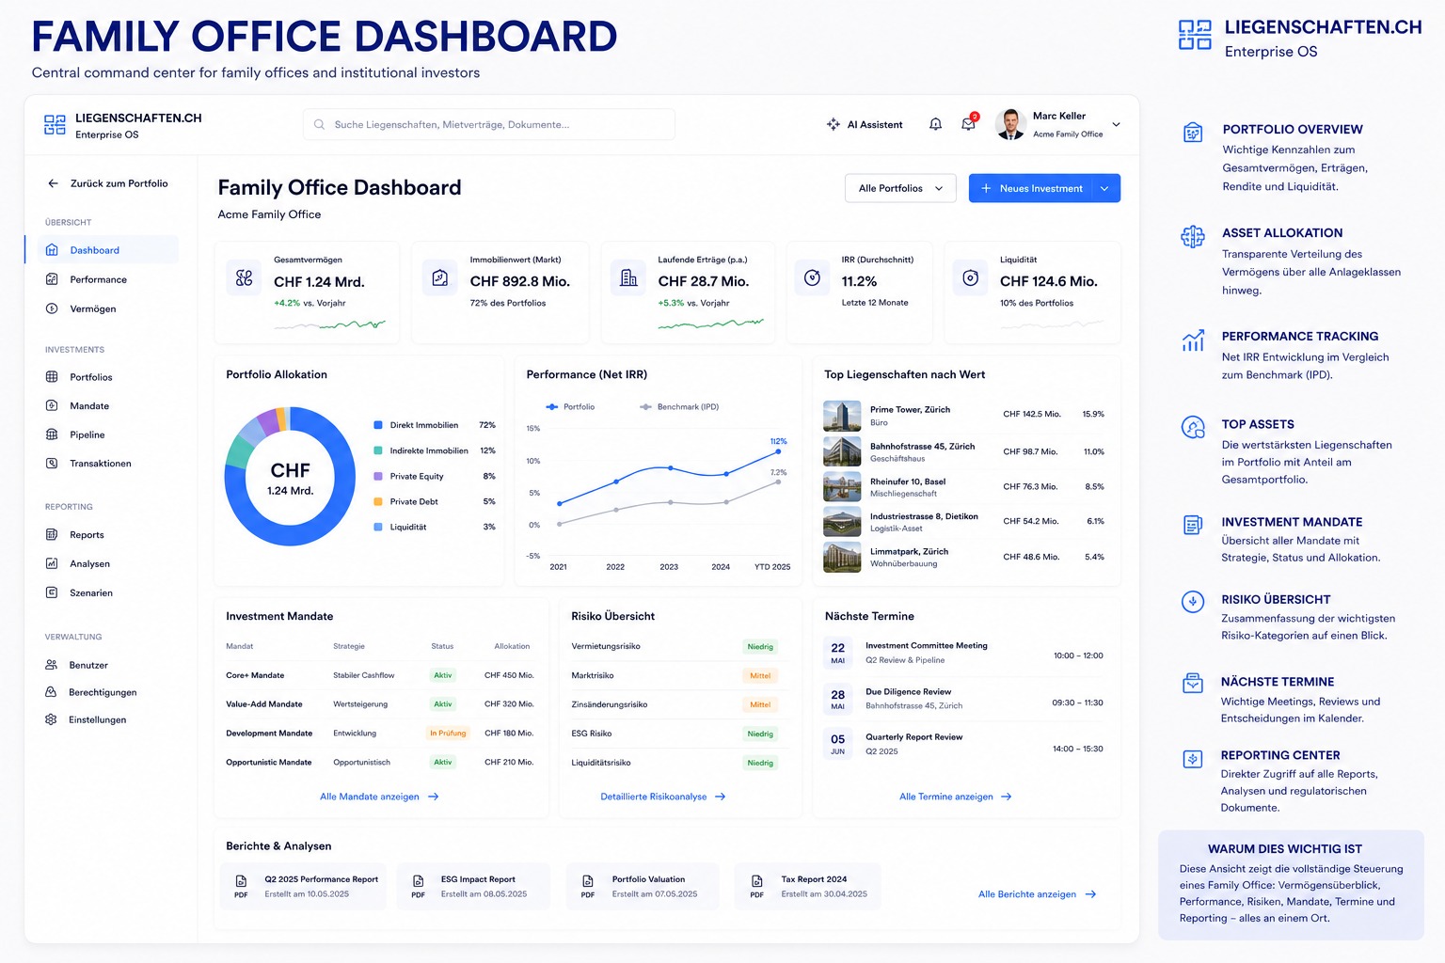The height and width of the screenshot is (963, 1445).
Task: Click the Private Debt orange legend swatch
Action: click(x=378, y=501)
